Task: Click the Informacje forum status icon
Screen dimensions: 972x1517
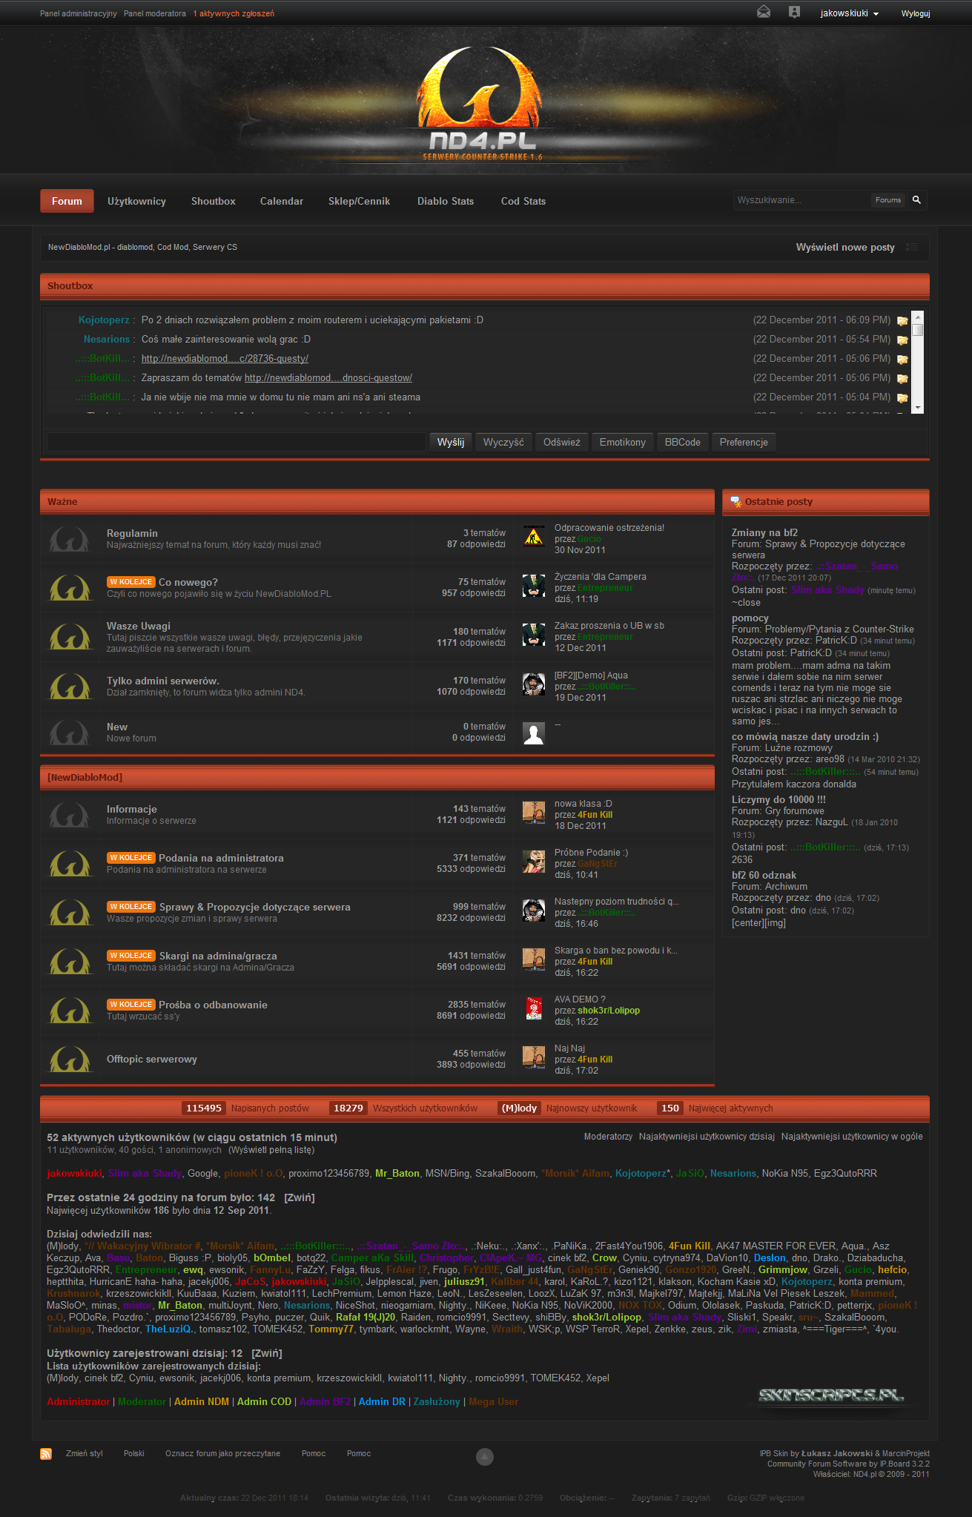Action: pos(69,815)
